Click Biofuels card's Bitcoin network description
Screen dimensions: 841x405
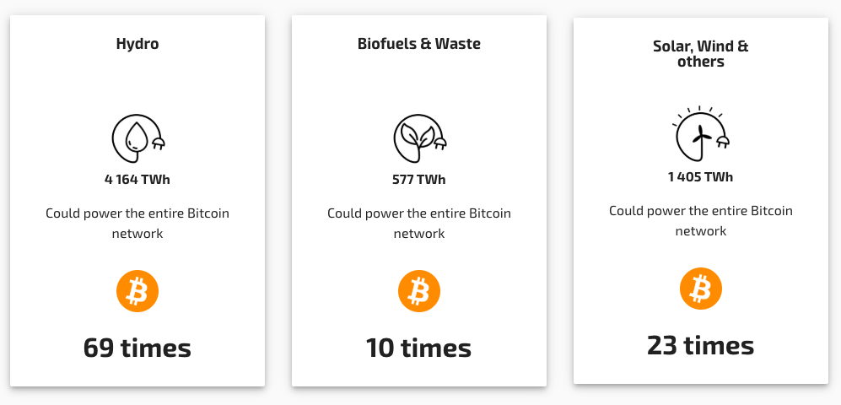[x=419, y=223]
